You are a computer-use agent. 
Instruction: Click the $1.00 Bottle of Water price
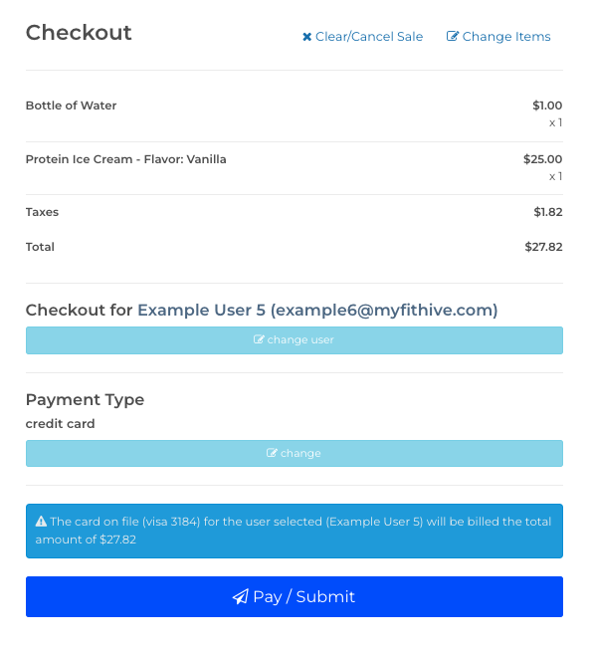[547, 106]
